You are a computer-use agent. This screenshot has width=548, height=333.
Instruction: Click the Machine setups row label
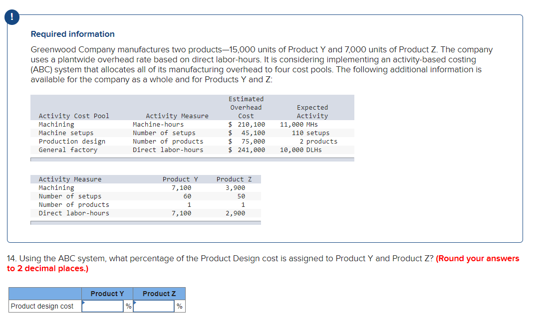[x=66, y=133]
